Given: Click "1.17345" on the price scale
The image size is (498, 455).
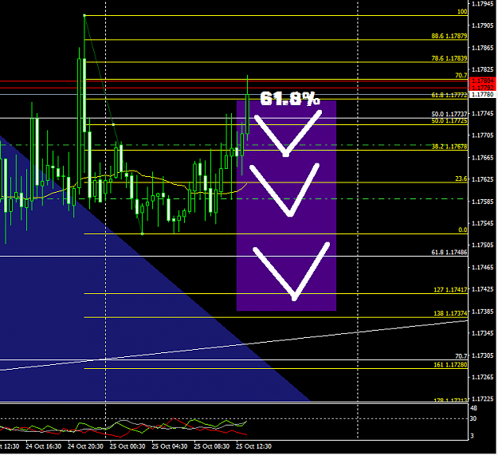Looking at the screenshot, I should tap(483, 333).
